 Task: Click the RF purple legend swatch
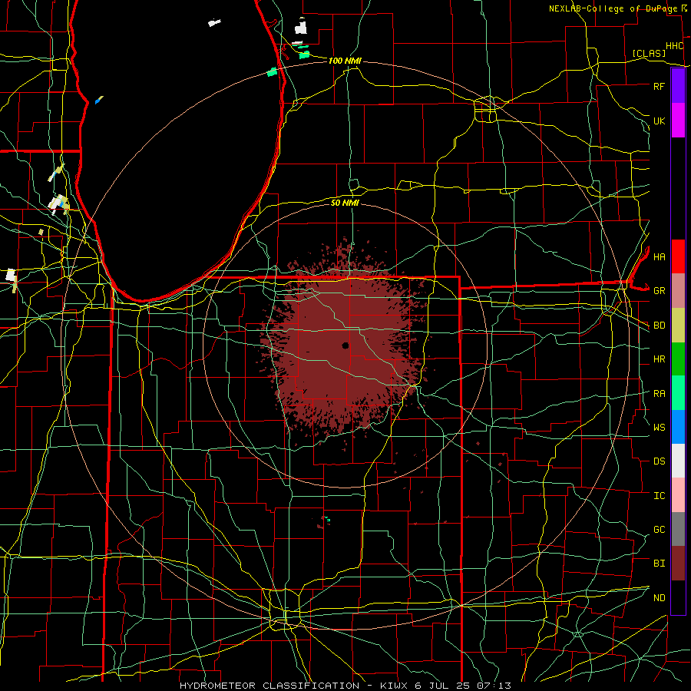pyautogui.click(x=678, y=86)
